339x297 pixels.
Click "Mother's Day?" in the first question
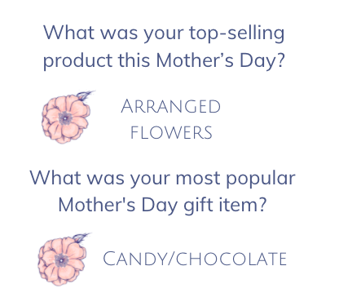click(220, 60)
